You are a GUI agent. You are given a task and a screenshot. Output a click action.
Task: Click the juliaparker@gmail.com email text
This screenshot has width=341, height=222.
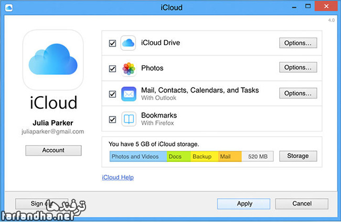coord(52,131)
